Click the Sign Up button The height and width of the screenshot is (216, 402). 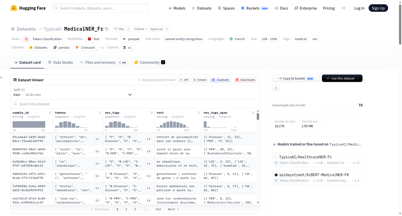point(378,8)
